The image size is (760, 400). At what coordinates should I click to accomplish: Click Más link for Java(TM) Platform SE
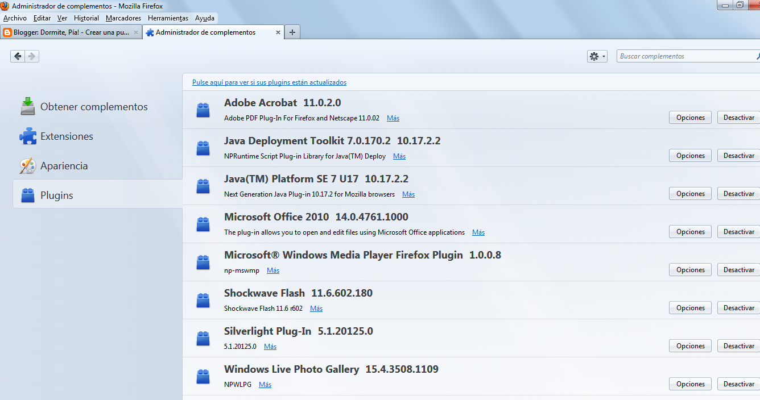tap(408, 194)
